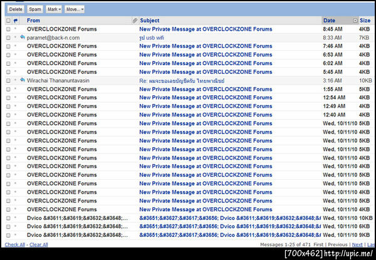Check the Wirachai Thananuntavasin message box
376x260 pixels.
point(8,81)
